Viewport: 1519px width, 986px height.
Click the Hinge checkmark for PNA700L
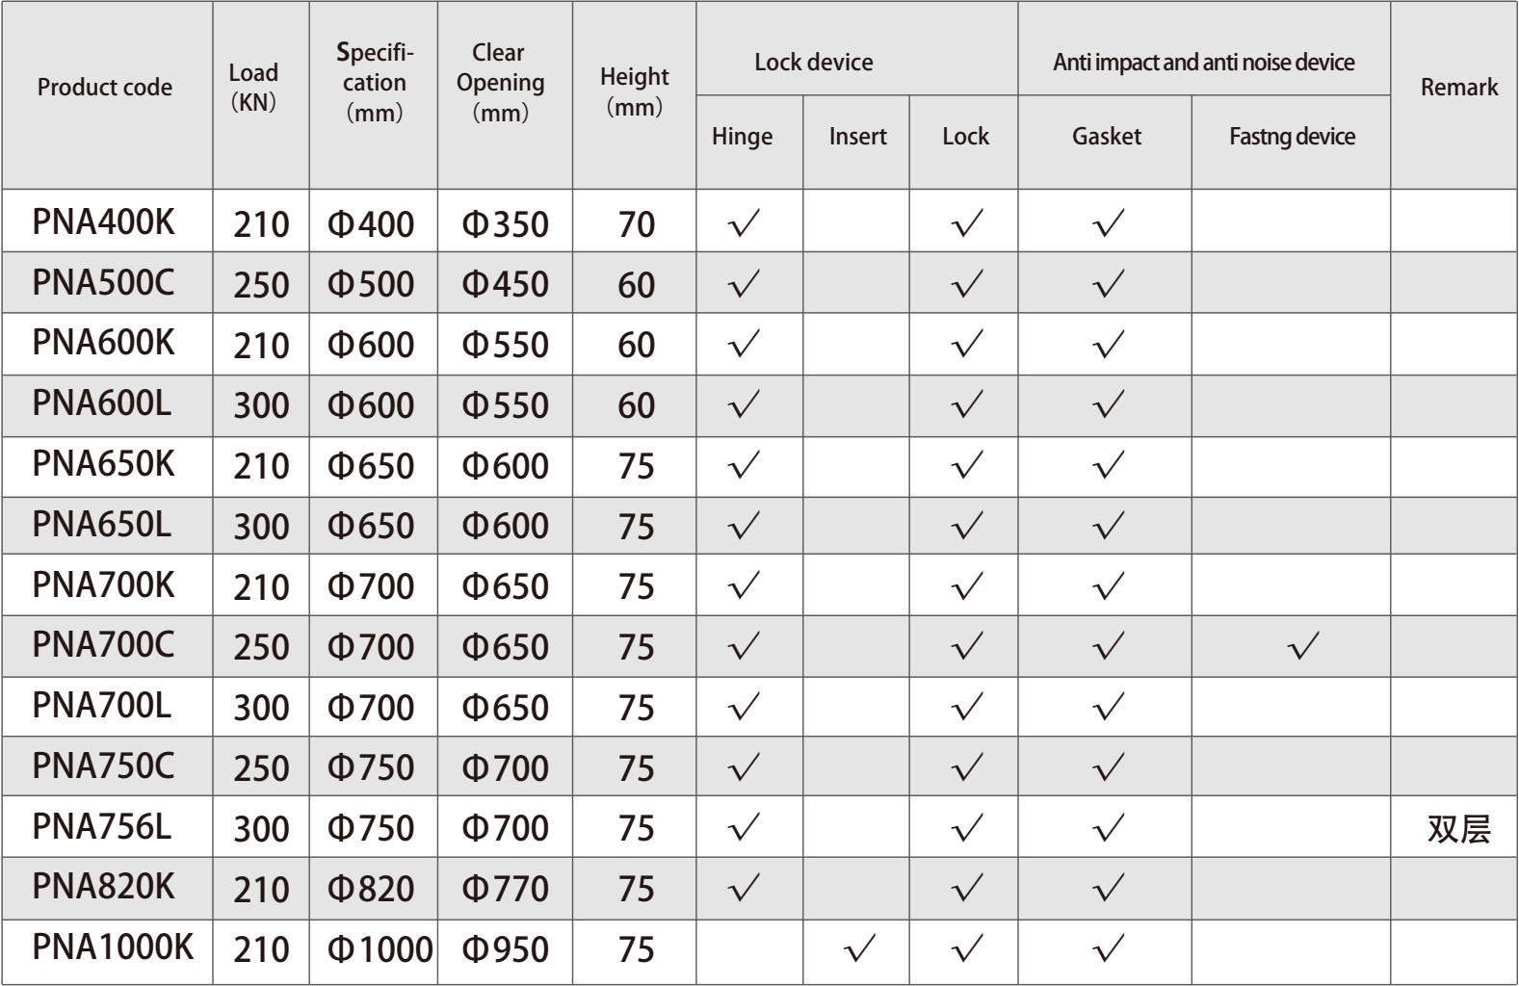click(745, 707)
